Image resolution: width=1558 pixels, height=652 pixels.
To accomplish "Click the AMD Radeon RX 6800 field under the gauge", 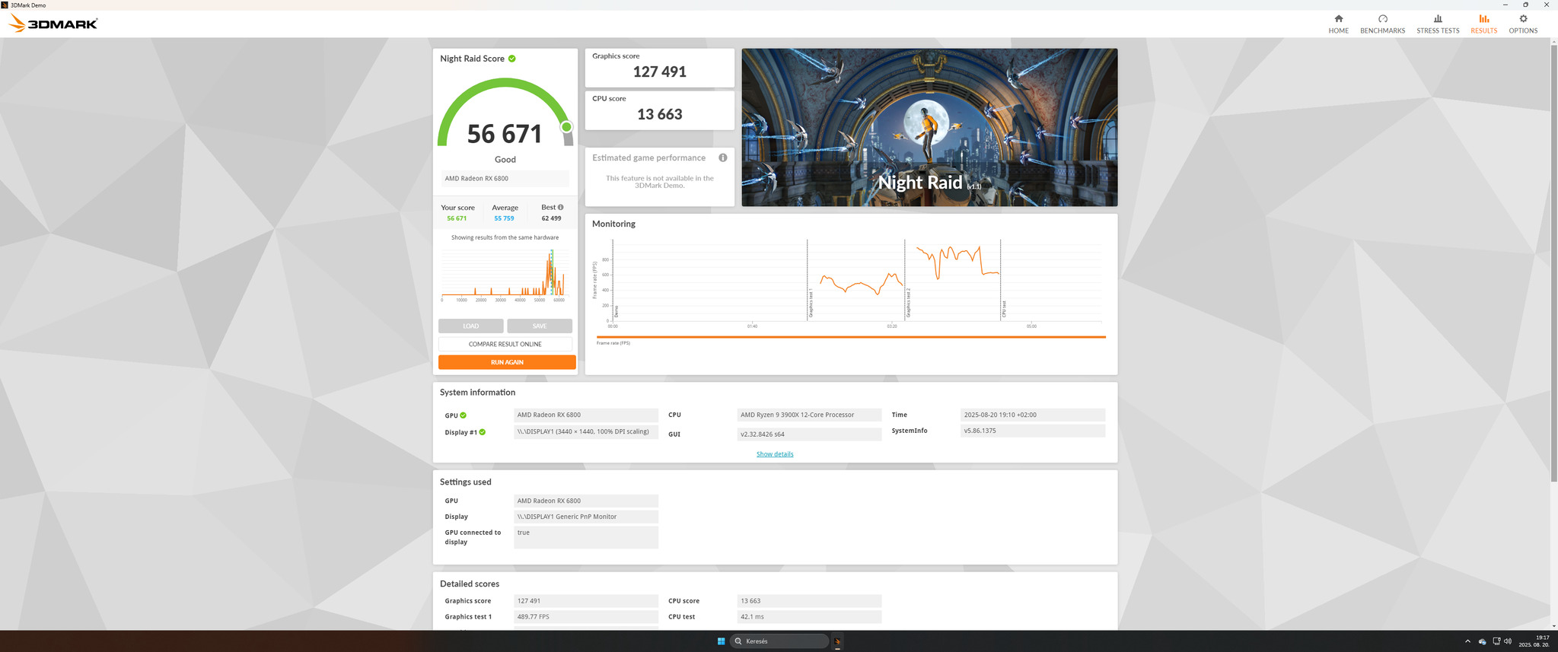I will pos(505,179).
